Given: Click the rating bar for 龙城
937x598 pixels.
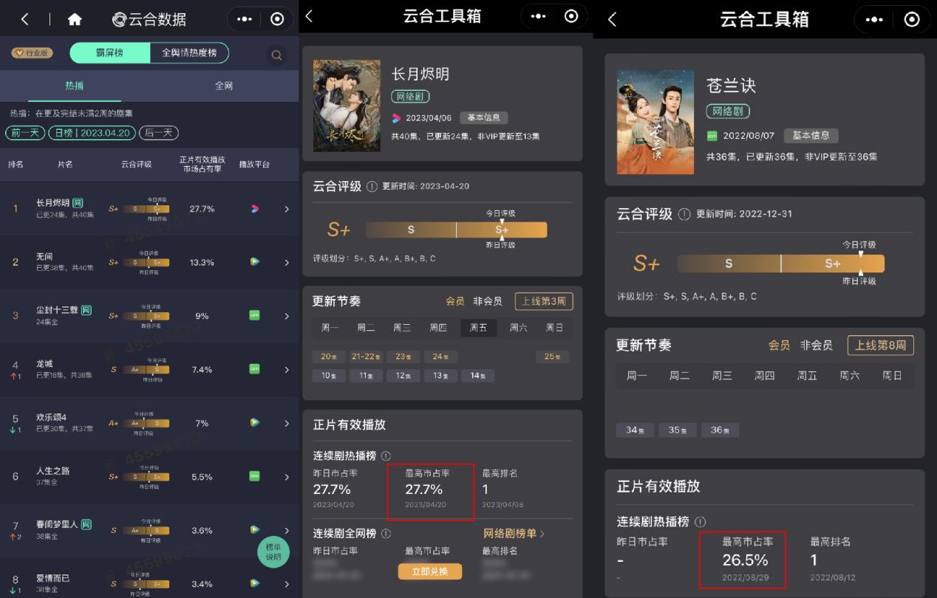Looking at the screenshot, I should 146,369.
